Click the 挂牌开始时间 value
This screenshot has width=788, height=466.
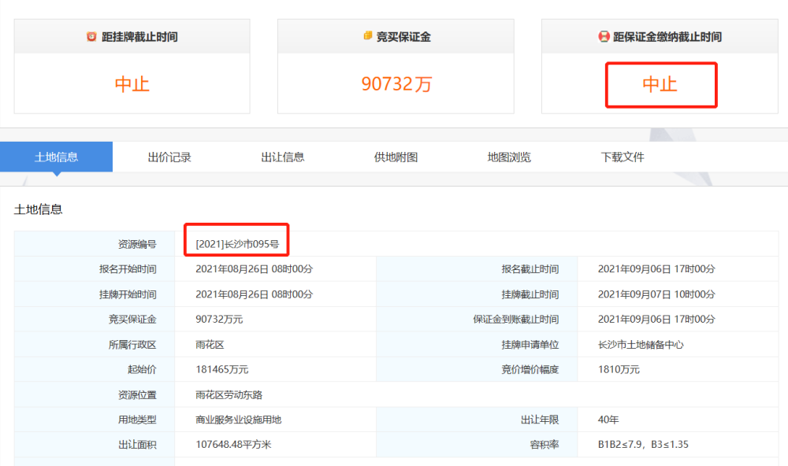click(x=255, y=294)
